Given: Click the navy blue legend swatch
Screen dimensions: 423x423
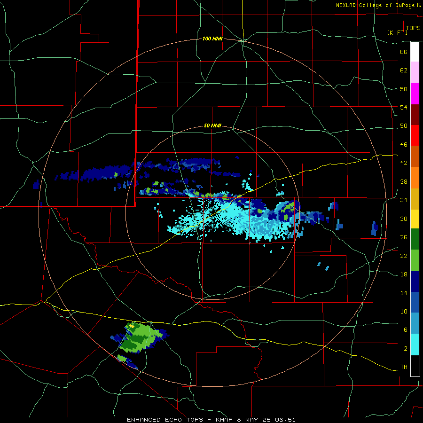Looking at the screenshot, I should tap(415, 282).
